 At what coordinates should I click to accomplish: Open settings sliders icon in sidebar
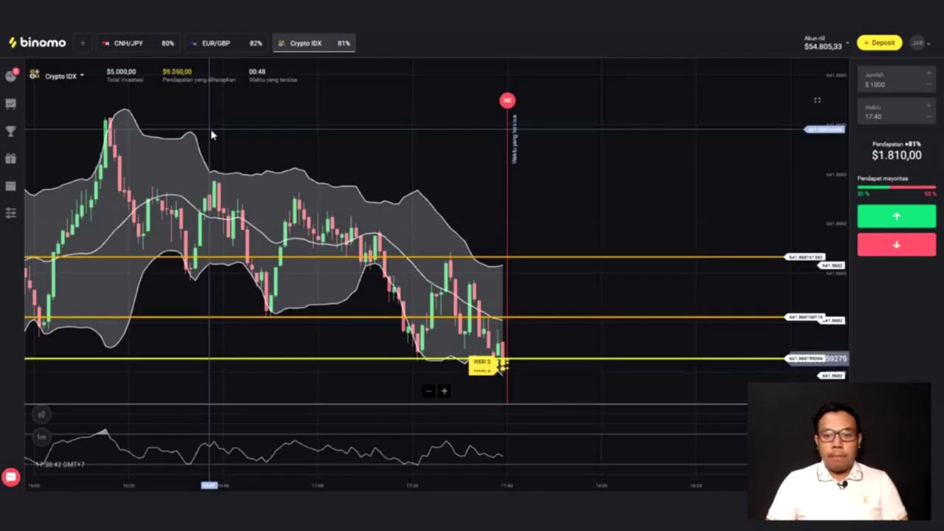tap(11, 213)
